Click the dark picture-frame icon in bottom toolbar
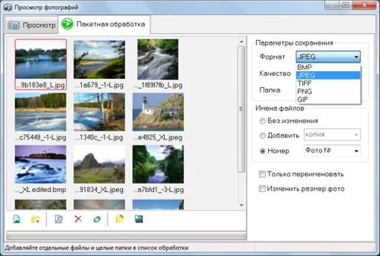This screenshot has width=380, height=256. pyautogui.click(x=139, y=219)
